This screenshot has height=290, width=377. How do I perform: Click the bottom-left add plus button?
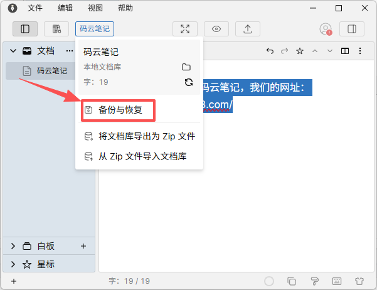pos(14,281)
